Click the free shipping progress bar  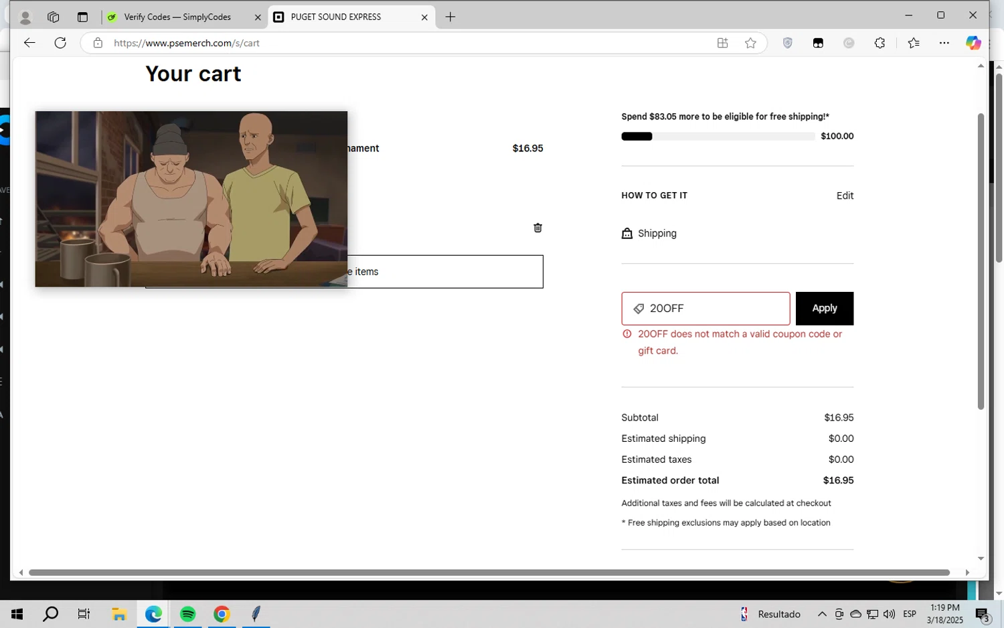tap(718, 137)
